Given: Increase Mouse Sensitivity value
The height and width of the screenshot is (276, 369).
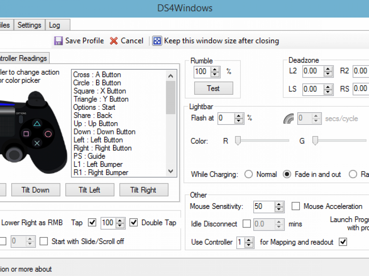Looking at the screenshot, I should tap(279, 204).
